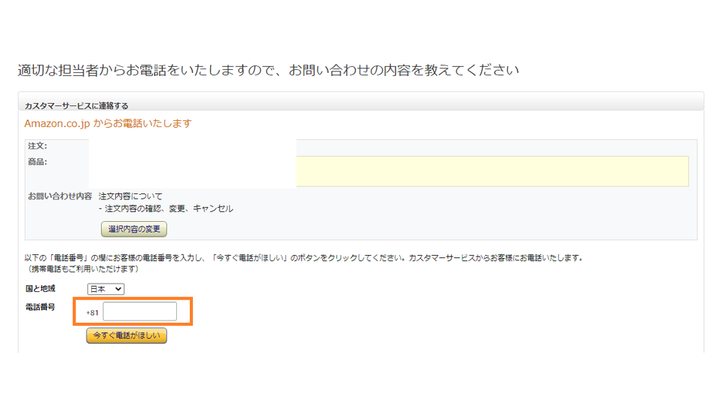705x401 pixels.
Task: Click the 国と地域 label
Action: [x=40, y=289]
